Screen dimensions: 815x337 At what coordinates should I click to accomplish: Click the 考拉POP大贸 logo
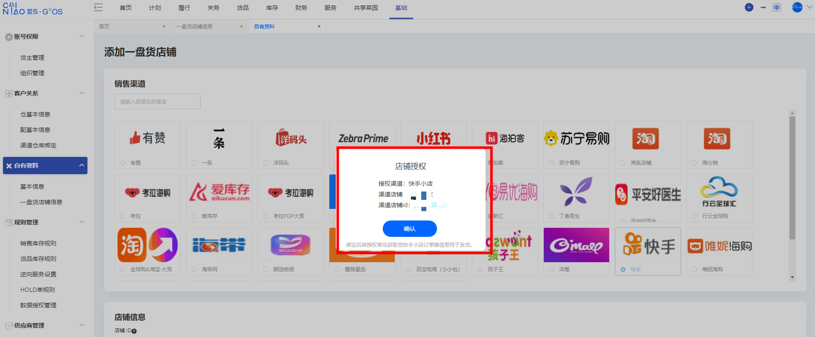click(291, 193)
